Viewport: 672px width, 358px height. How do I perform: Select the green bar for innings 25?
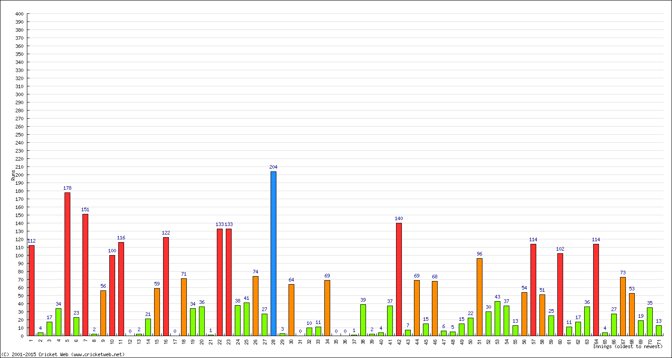click(x=246, y=319)
